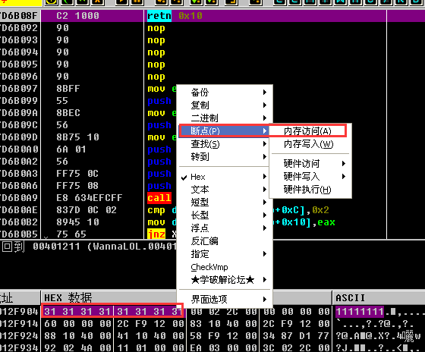Select the nop instruction at address D6B094
The height and width of the screenshot is (352, 425).
[x=156, y=52]
